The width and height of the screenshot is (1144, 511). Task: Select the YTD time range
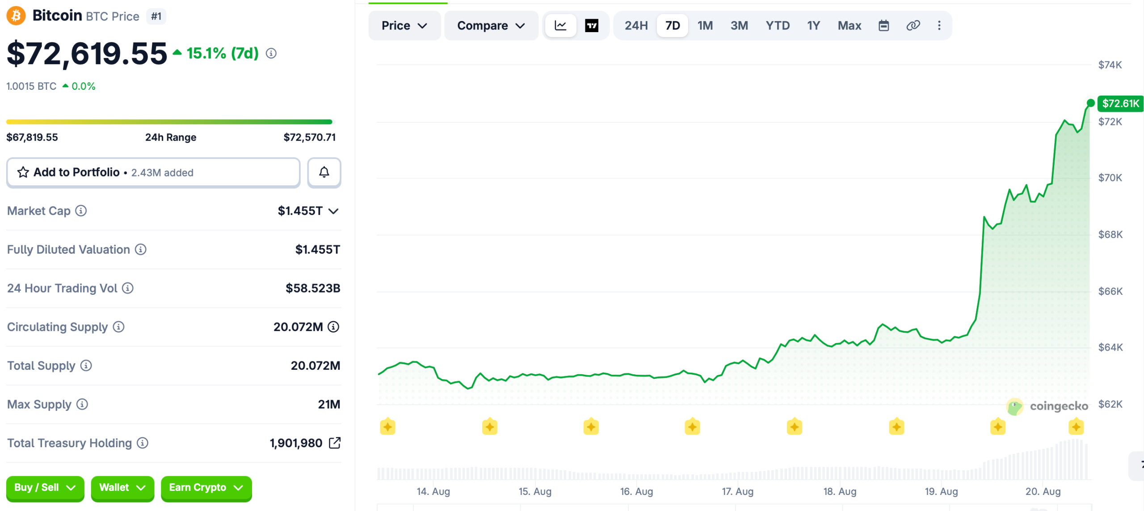tap(778, 25)
